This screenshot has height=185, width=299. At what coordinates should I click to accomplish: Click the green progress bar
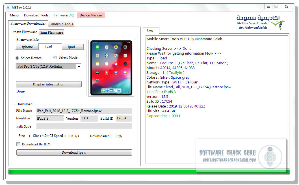click(x=149, y=171)
